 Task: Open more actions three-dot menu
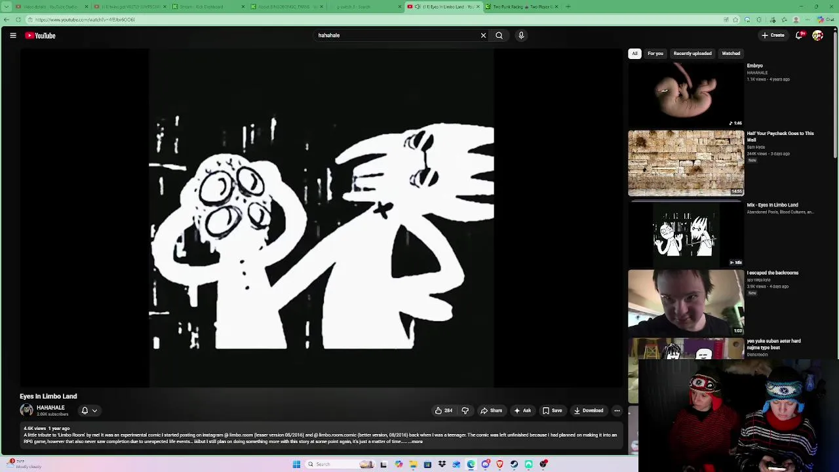pos(617,410)
